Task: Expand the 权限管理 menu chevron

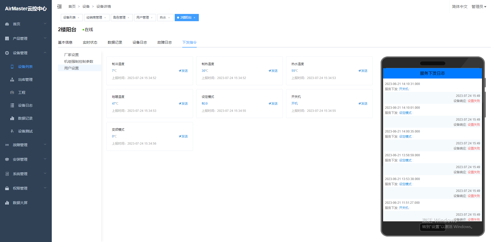Action: pos(45,188)
